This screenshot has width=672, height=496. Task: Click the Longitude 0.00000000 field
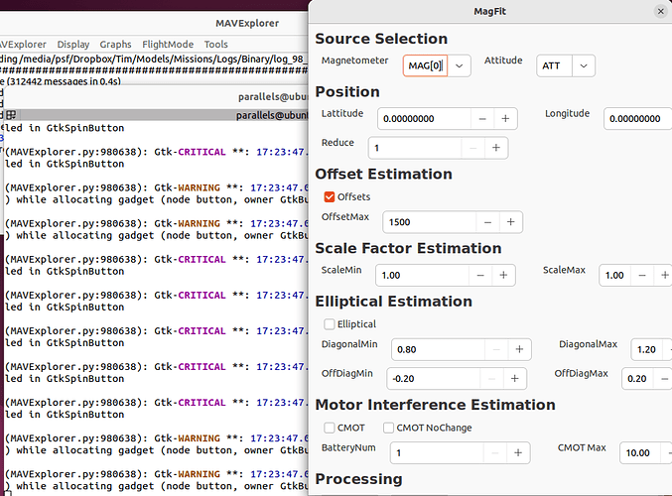pos(637,119)
